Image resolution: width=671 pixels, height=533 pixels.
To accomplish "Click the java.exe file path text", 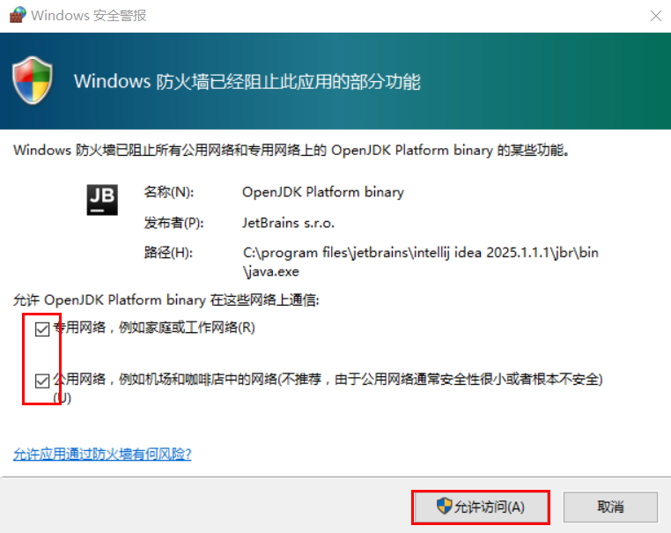I will pos(420,261).
